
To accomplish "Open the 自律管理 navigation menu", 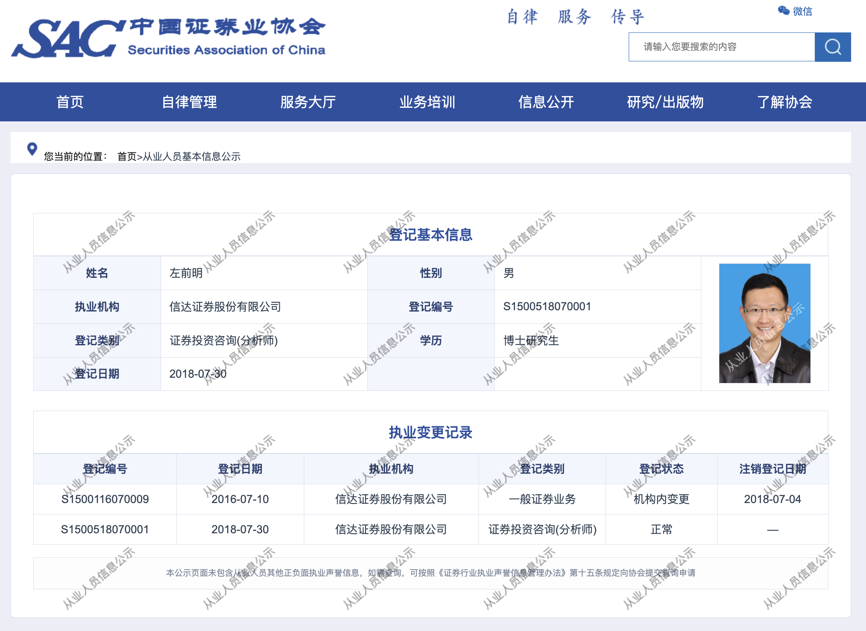I will 189,102.
